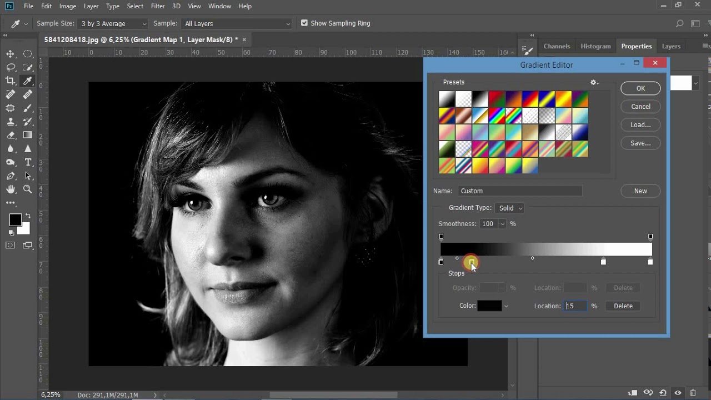
Task: Toggle adjustment layer visibility eye icon
Action: click(678, 393)
